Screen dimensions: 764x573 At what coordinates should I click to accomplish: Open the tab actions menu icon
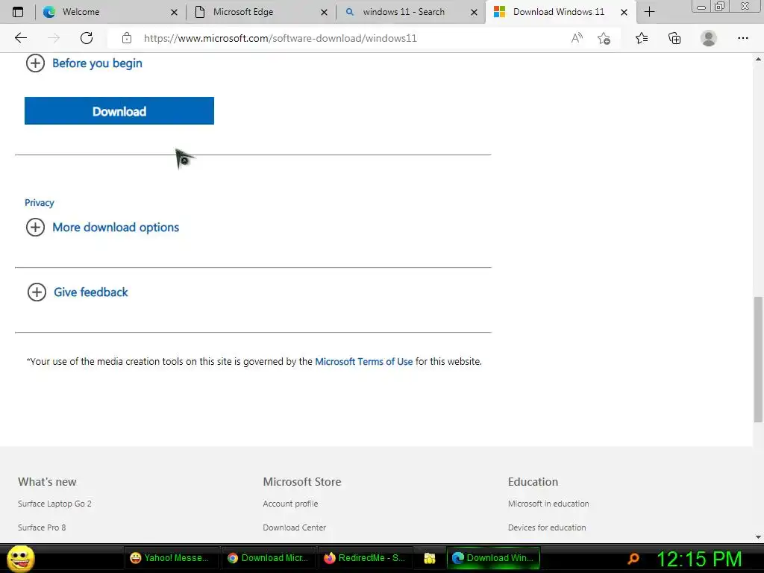click(18, 12)
